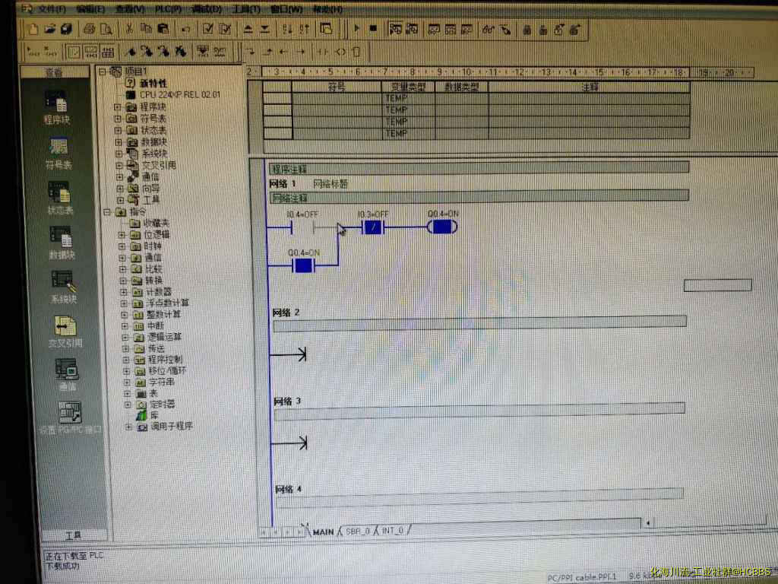This screenshot has height=584, width=778.
Task: Collapse the 指令 tree node
Action: [108, 211]
